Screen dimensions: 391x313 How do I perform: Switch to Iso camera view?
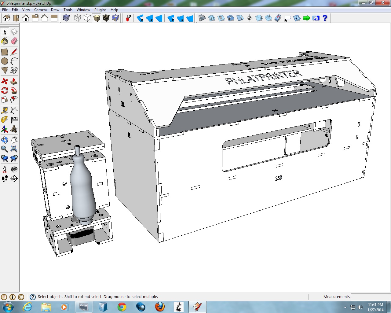coord(7,18)
